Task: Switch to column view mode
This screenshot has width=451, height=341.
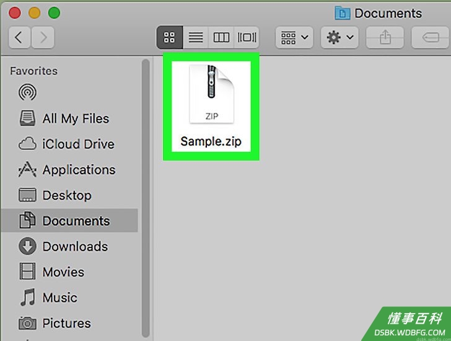Action: (221, 37)
